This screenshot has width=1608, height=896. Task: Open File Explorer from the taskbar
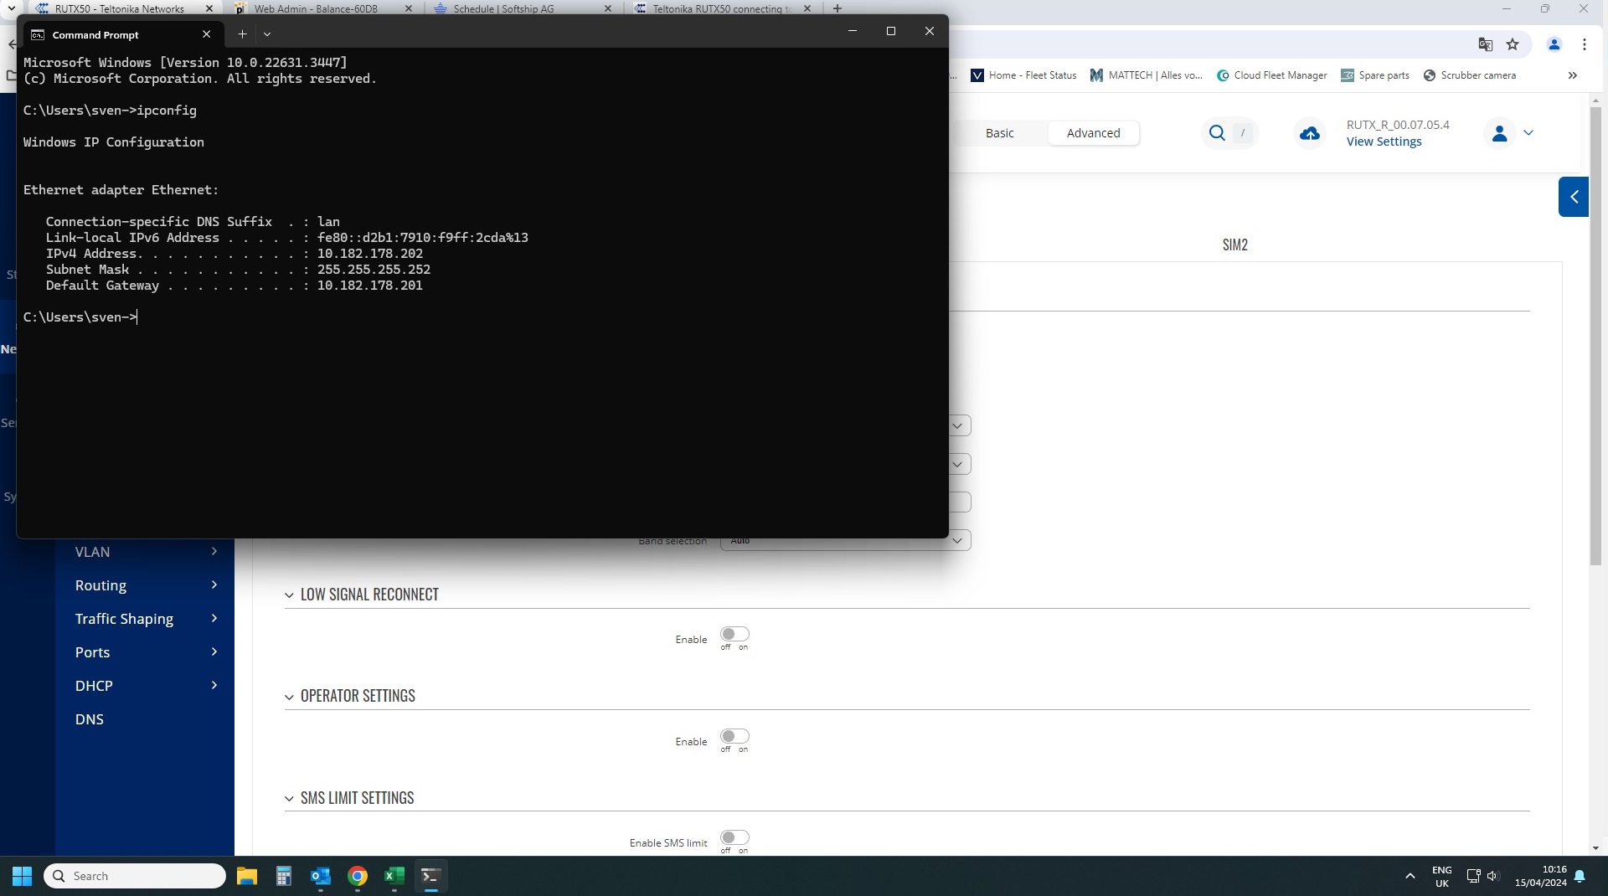[x=246, y=876]
